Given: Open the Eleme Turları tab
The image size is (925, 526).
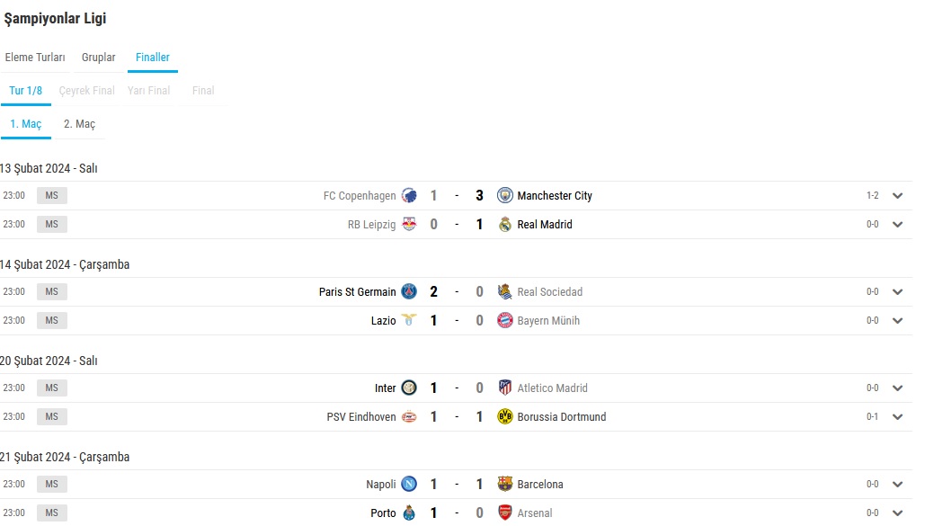Looking at the screenshot, I should [35, 58].
